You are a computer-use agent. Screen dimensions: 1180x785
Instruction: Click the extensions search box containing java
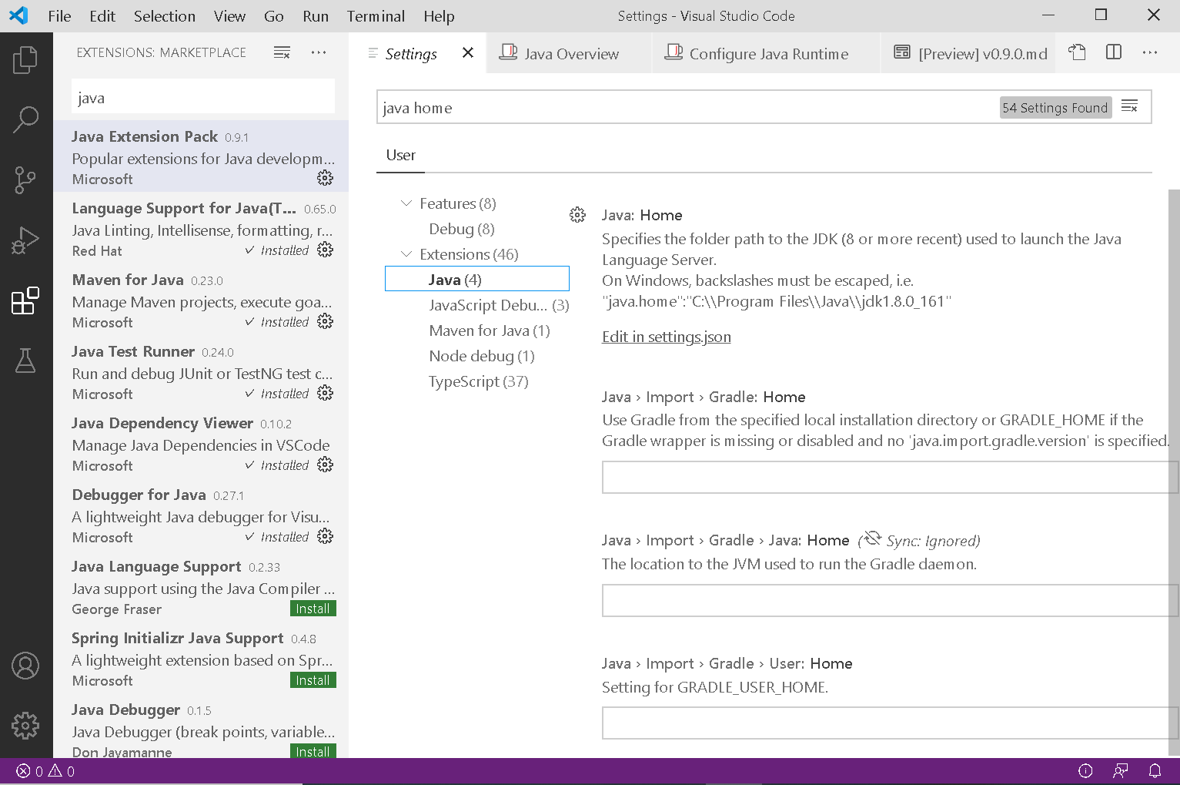click(203, 98)
